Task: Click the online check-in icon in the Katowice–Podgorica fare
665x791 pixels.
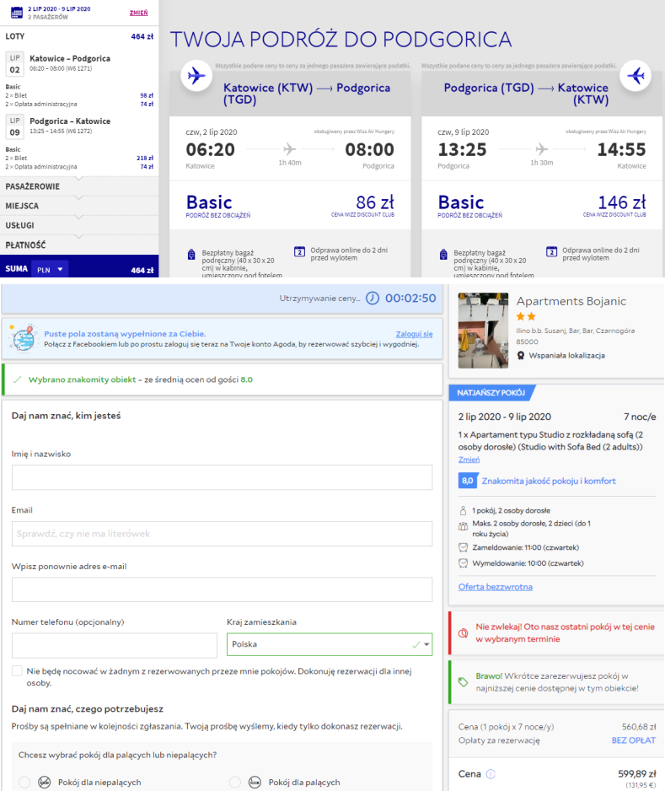Action: (299, 252)
